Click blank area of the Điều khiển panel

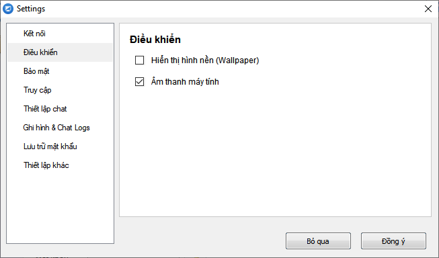tap(275, 151)
